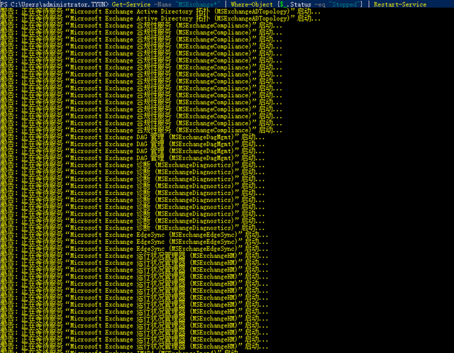Click the PS C:\Users\administrator.TYUN> prompt
The image size is (454, 353).
pos(55,4)
